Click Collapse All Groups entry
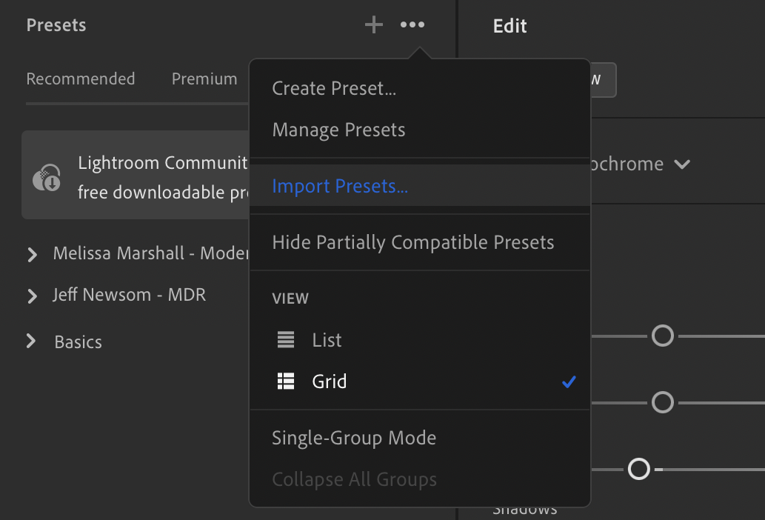Image resolution: width=765 pixels, height=520 pixels. point(420,479)
